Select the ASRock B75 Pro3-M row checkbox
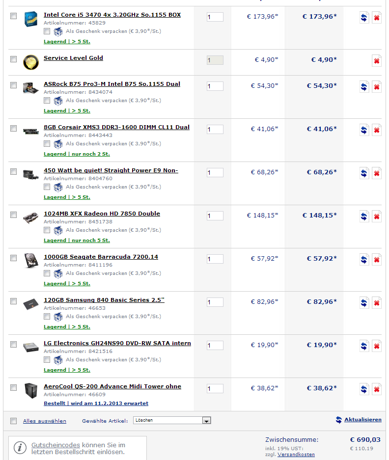 (x=13, y=85)
